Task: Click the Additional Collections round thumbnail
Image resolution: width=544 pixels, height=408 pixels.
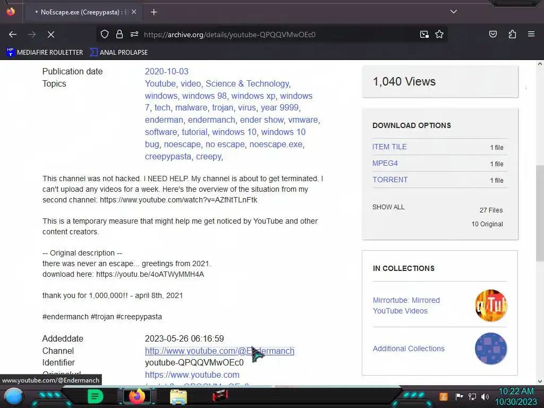Action: (x=490, y=348)
